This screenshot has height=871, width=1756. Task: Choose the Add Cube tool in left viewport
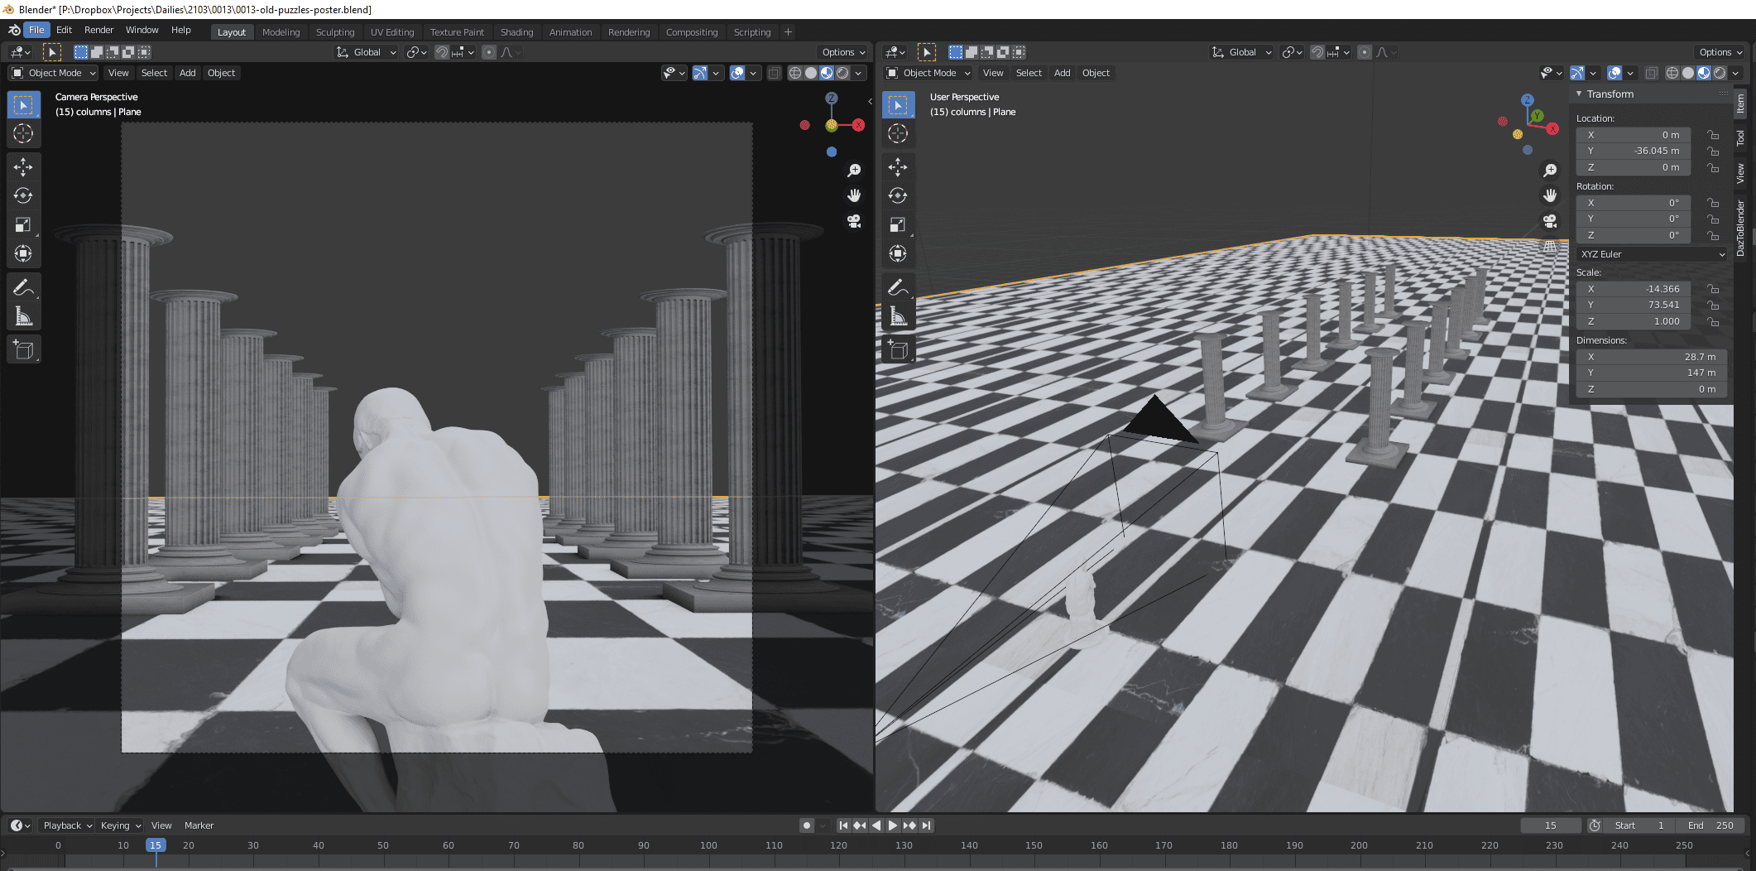pos(23,349)
